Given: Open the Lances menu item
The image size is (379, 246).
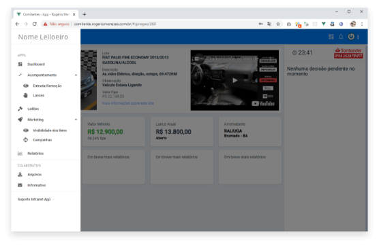Looking at the screenshot, I should pos(39,95).
